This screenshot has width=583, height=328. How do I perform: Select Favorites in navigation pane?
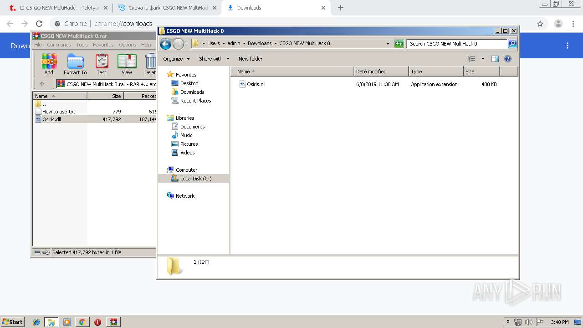(x=182, y=75)
